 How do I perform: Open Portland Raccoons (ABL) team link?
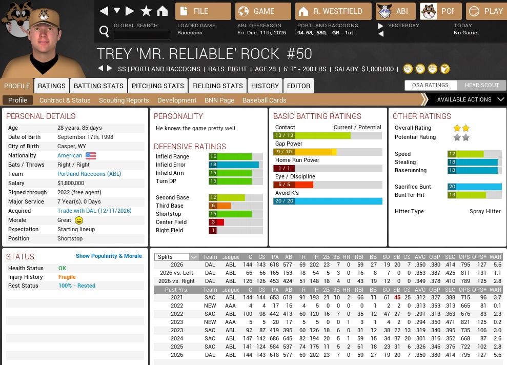pyautogui.click(x=89, y=174)
